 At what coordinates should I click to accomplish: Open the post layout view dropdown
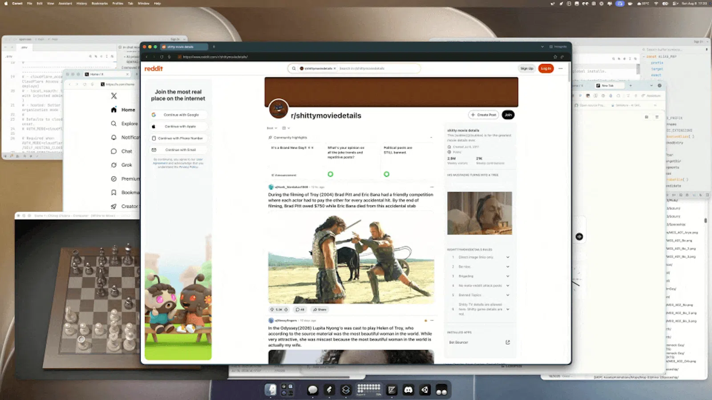[286, 128]
